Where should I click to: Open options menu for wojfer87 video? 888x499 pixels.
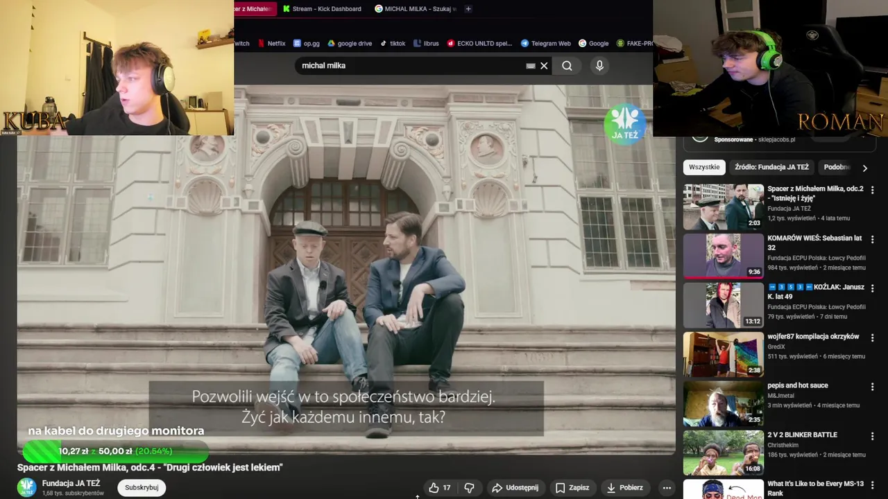pyautogui.click(x=872, y=338)
